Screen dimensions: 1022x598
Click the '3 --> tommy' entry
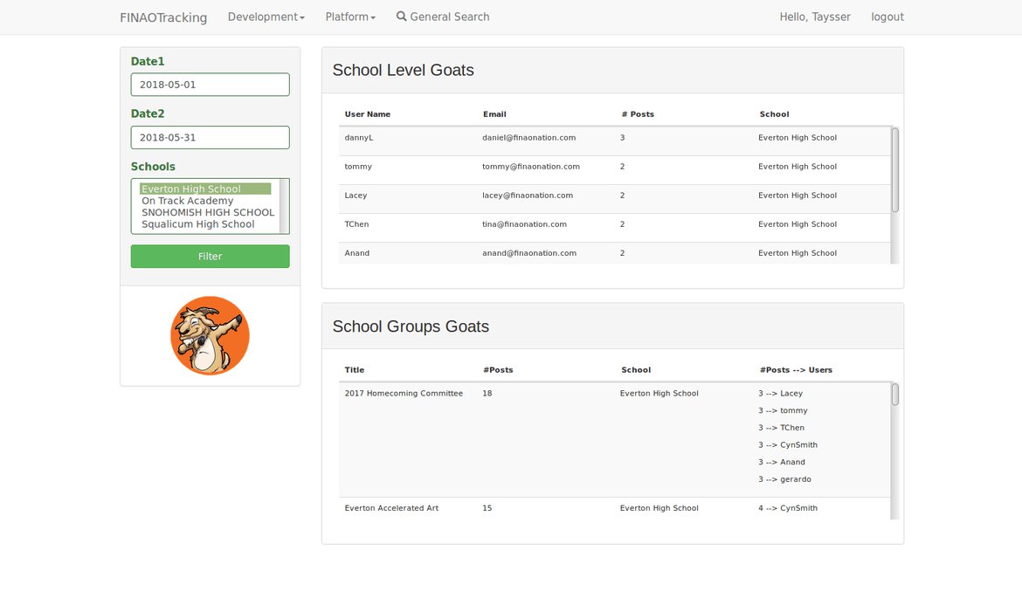coord(783,410)
